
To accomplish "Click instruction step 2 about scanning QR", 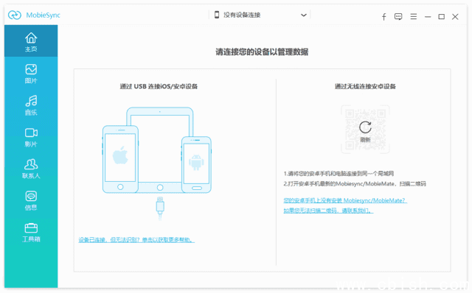I will (x=355, y=183).
